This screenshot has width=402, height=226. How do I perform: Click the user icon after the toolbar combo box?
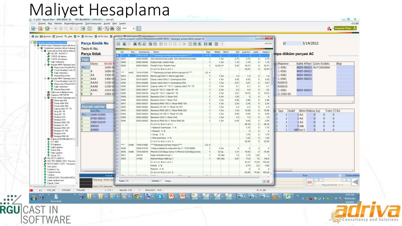(x=139, y=29)
